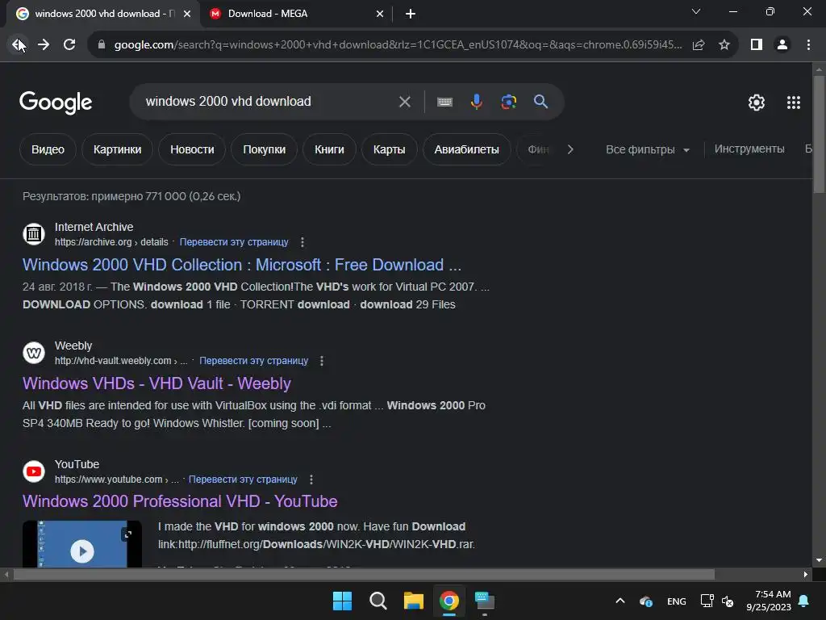Open Google quick settings gear

click(x=757, y=103)
